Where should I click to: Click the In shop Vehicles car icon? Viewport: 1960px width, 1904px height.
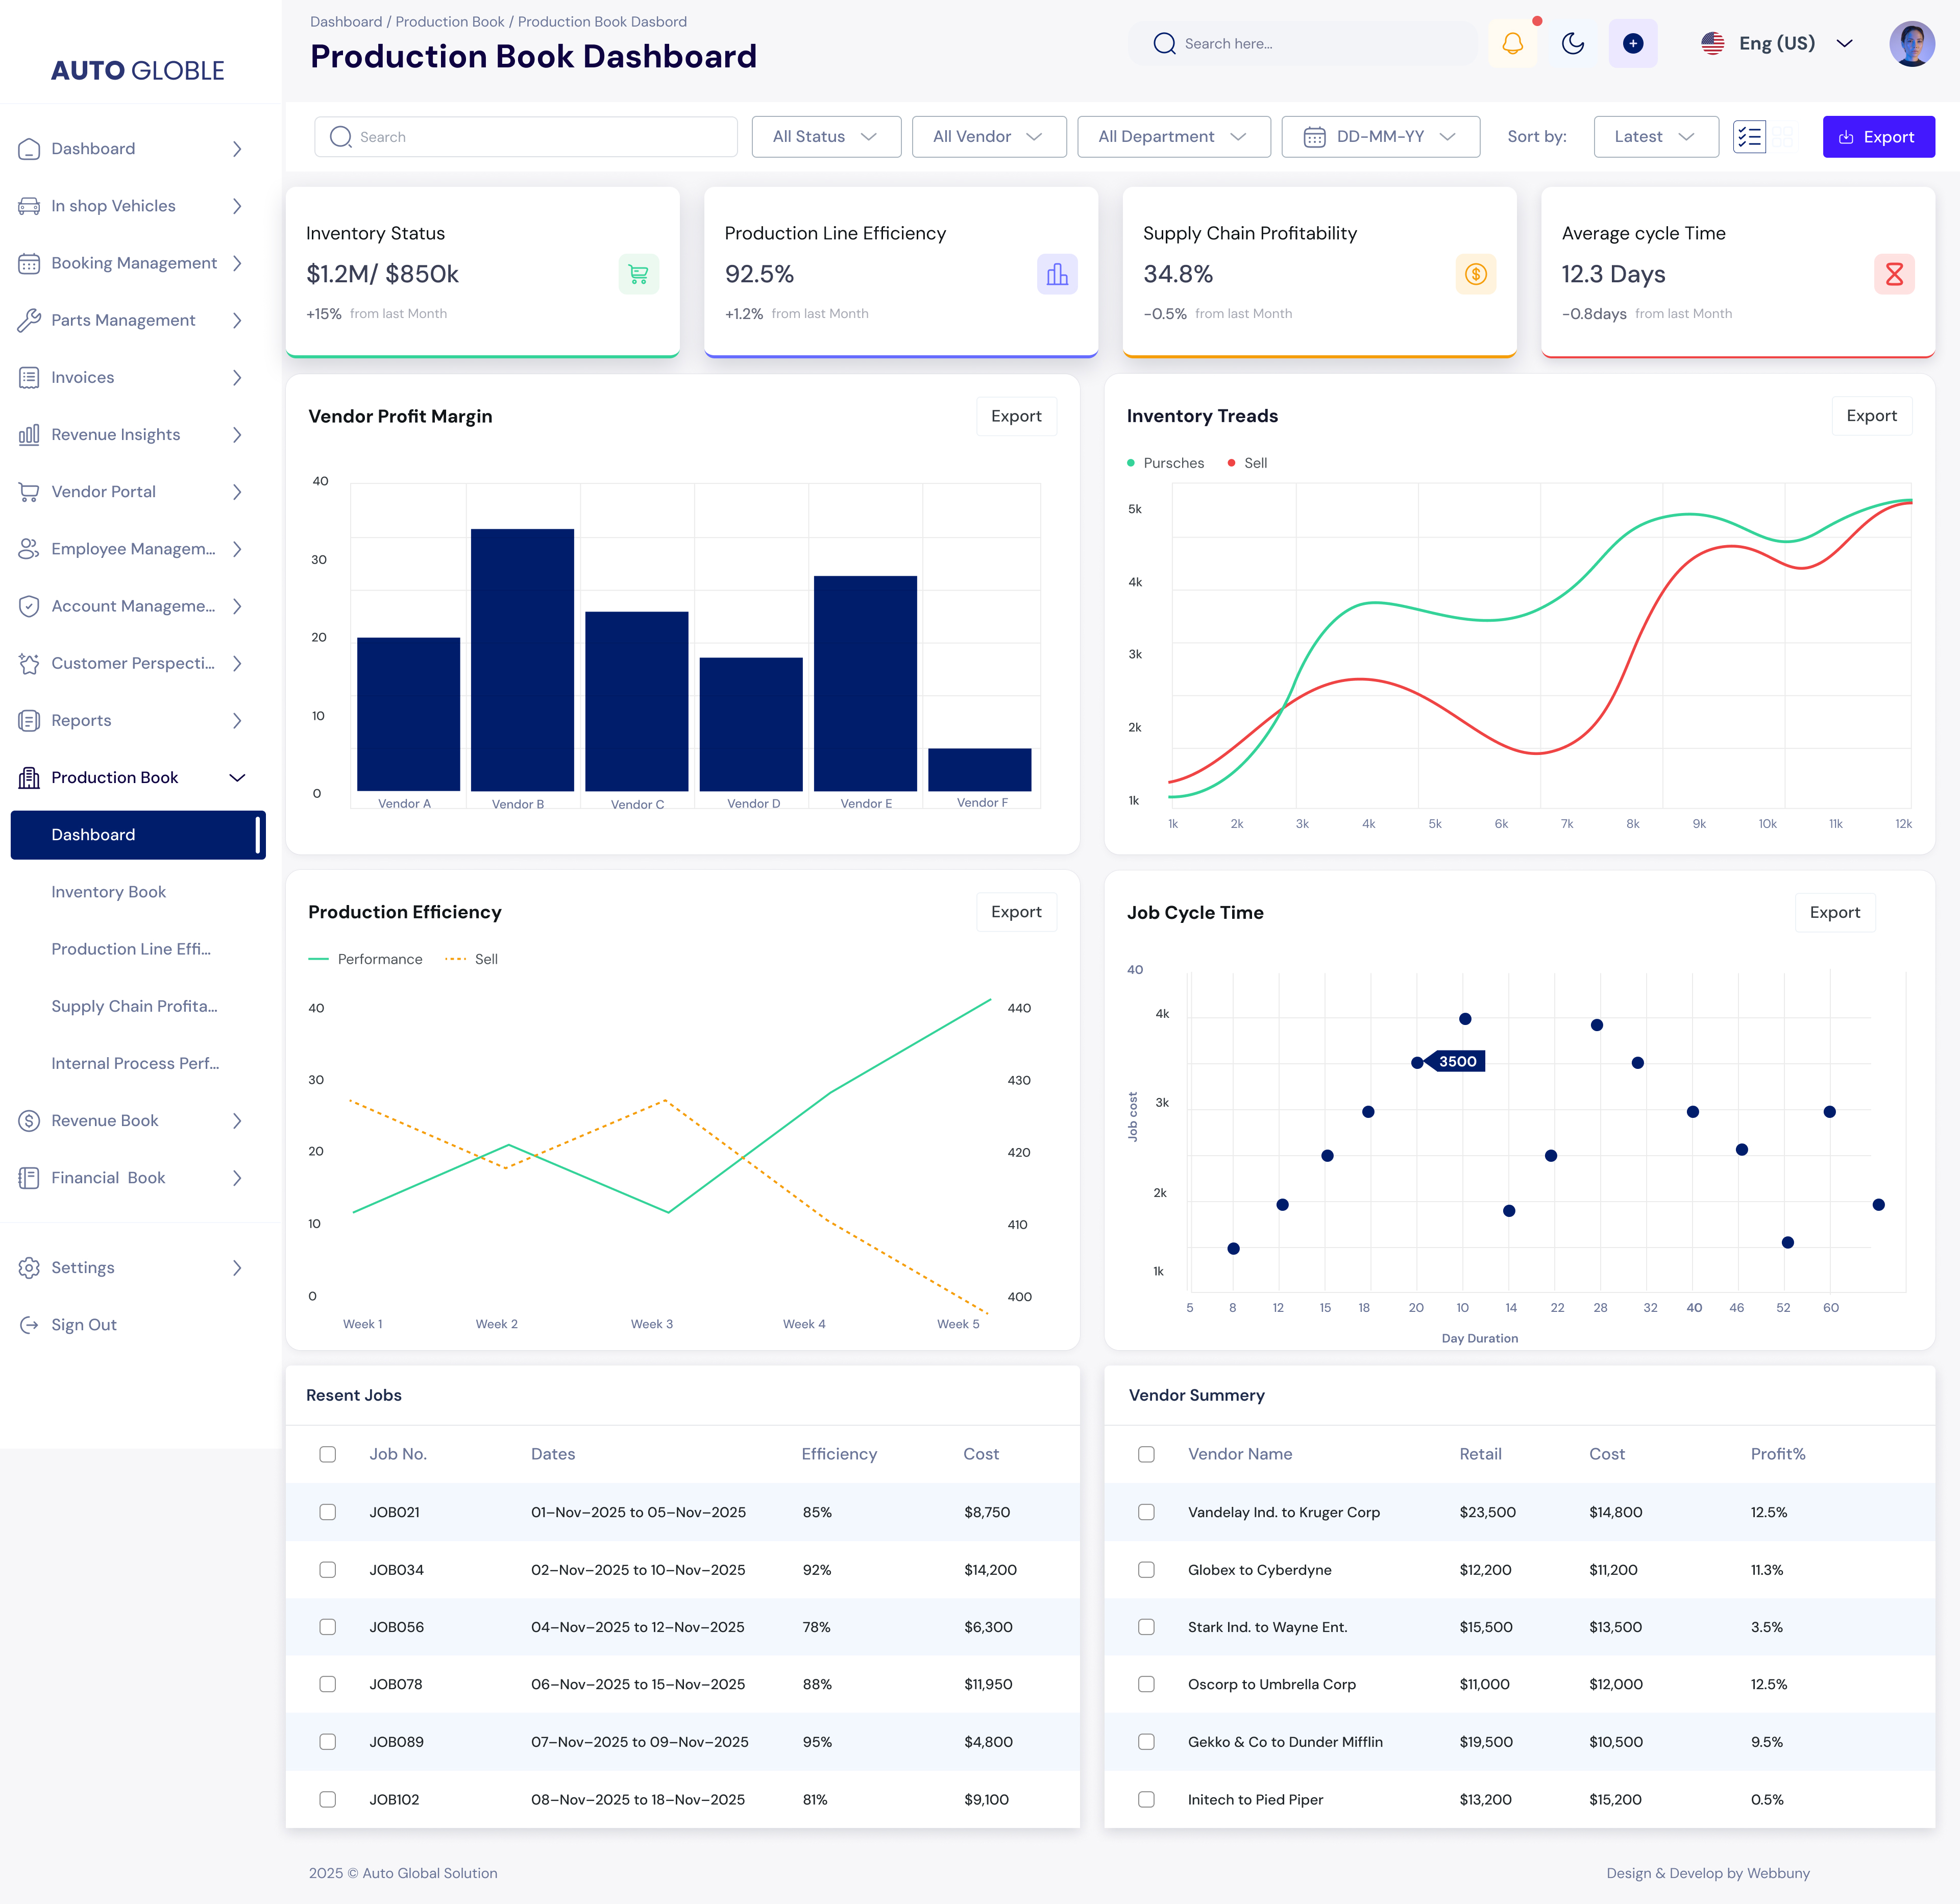click(x=29, y=206)
